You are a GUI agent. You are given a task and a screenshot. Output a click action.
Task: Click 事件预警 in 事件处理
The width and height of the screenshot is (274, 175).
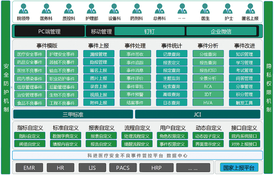(135, 95)
